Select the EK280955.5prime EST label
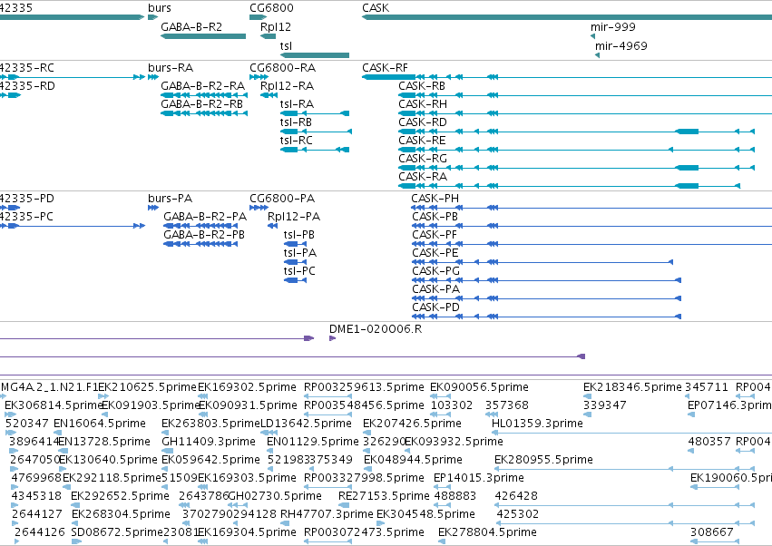The image size is (772, 546). [543, 460]
